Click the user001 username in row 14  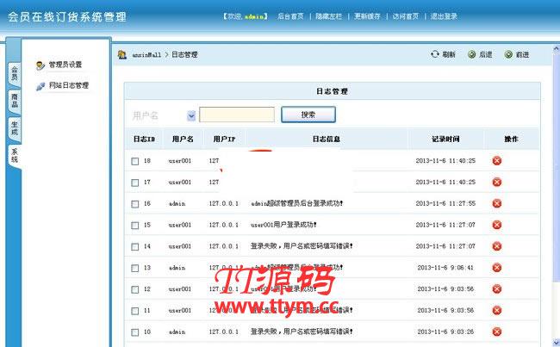(180, 246)
